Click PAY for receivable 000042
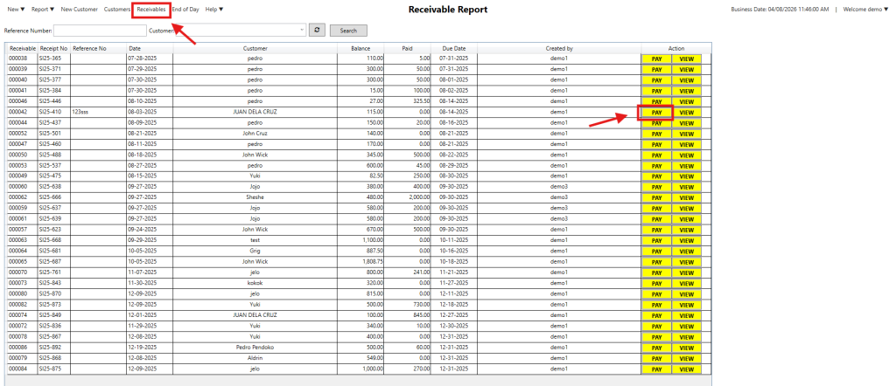 pos(655,113)
